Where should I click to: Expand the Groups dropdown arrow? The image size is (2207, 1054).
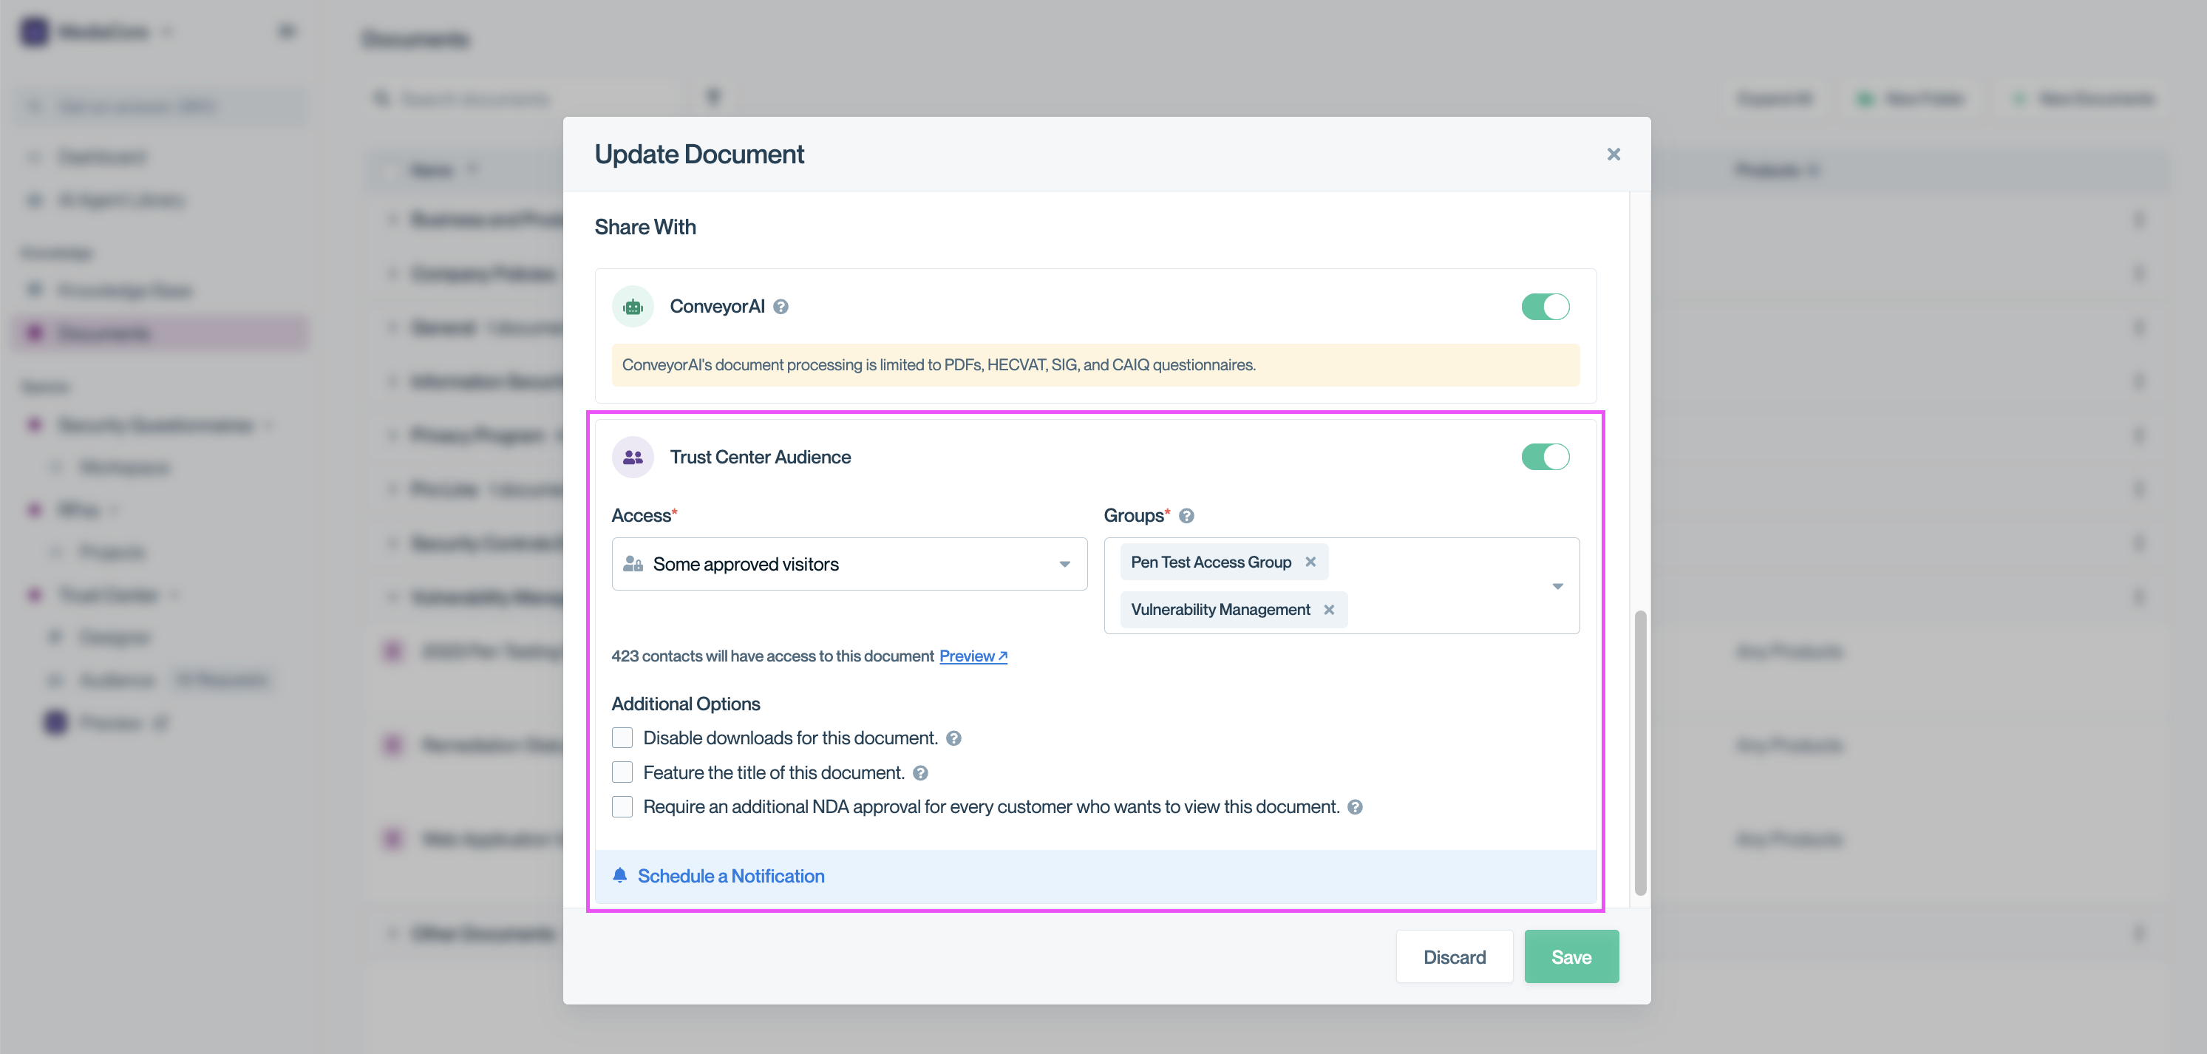click(1557, 586)
